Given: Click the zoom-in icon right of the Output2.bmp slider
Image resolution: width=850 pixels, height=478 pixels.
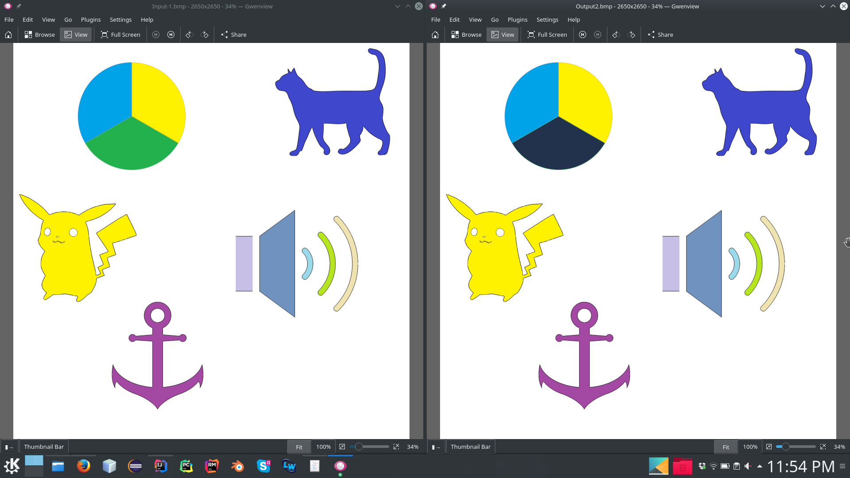Looking at the screenshot, I should tap(823, 447).
